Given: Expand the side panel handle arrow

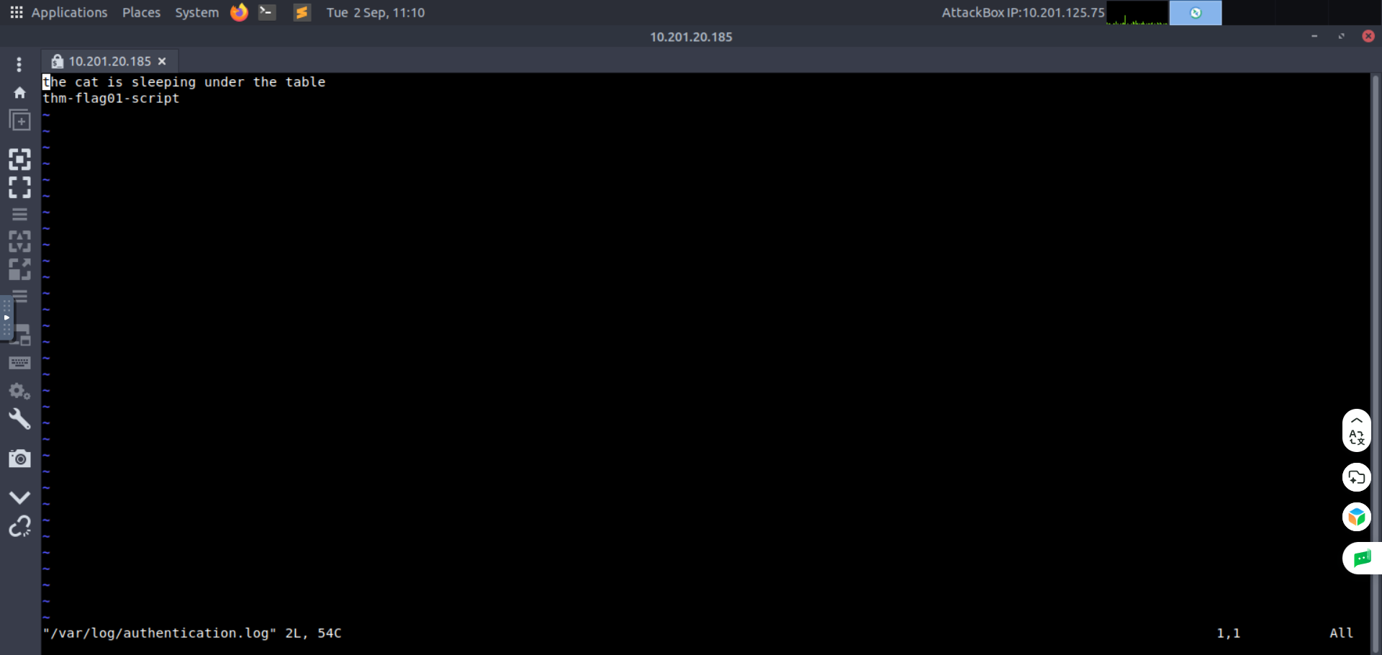Looking at the screenshot, I should tap(6, 317).
